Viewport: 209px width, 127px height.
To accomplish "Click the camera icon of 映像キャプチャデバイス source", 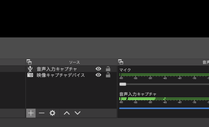I will point(30,75).
